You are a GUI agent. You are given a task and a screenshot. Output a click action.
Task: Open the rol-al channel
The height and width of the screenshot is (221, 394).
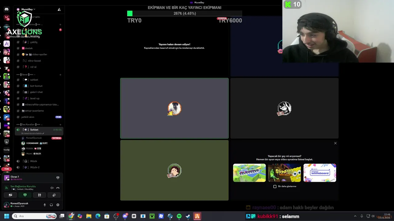click(x=39, y=67)
